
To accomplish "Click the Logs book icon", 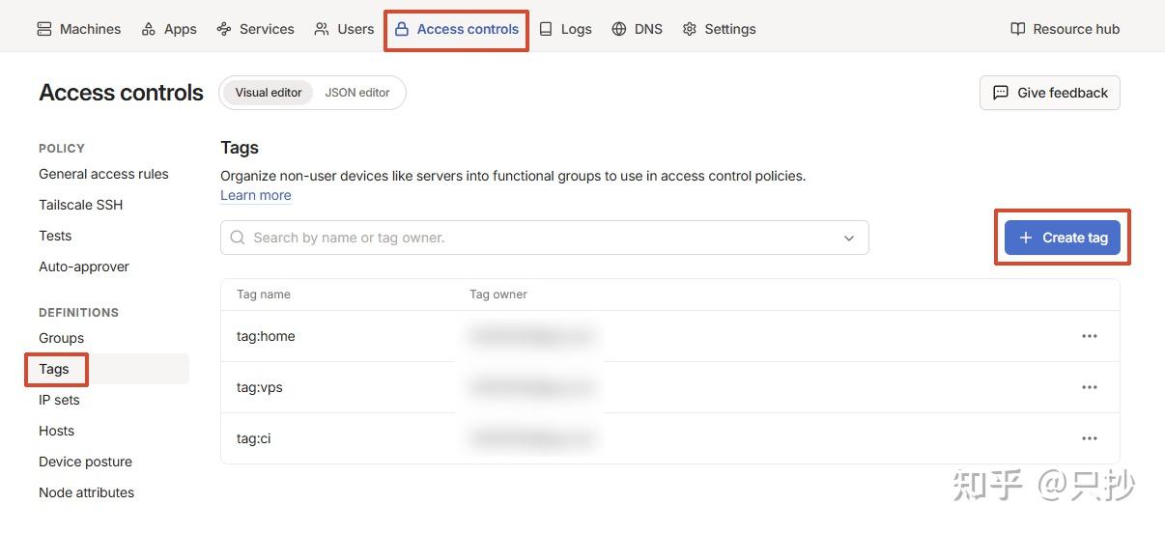I will pos(546,29).
